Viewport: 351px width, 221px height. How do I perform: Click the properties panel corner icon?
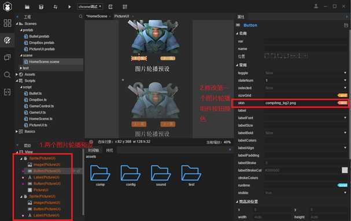click(x=347, y=17)
